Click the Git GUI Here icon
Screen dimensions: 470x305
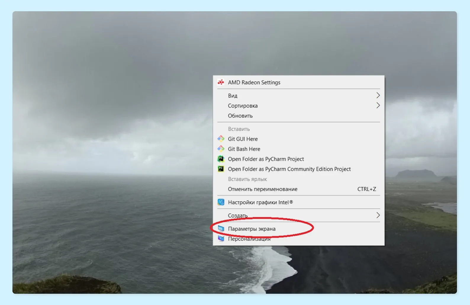pyautogui.click(x=221, y=139)
